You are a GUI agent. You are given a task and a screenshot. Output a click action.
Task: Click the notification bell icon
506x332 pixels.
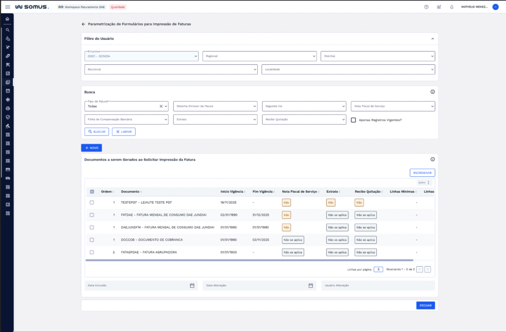point(452,7)
